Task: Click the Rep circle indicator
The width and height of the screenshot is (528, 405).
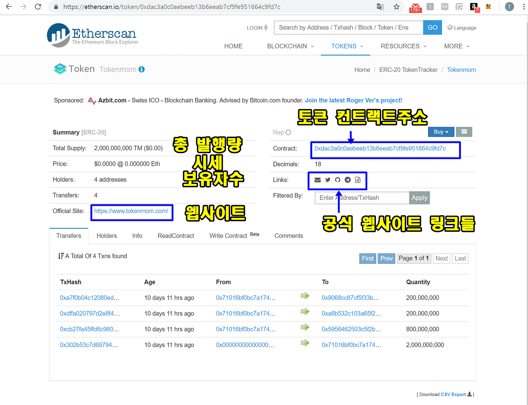Action: (x=288, y=132)
